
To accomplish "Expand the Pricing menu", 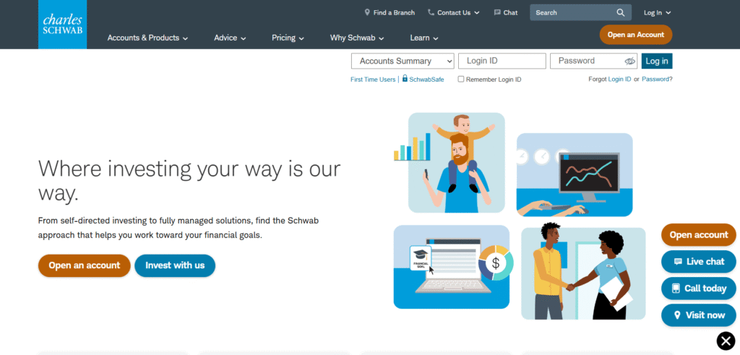I will [x=288, y=38].
